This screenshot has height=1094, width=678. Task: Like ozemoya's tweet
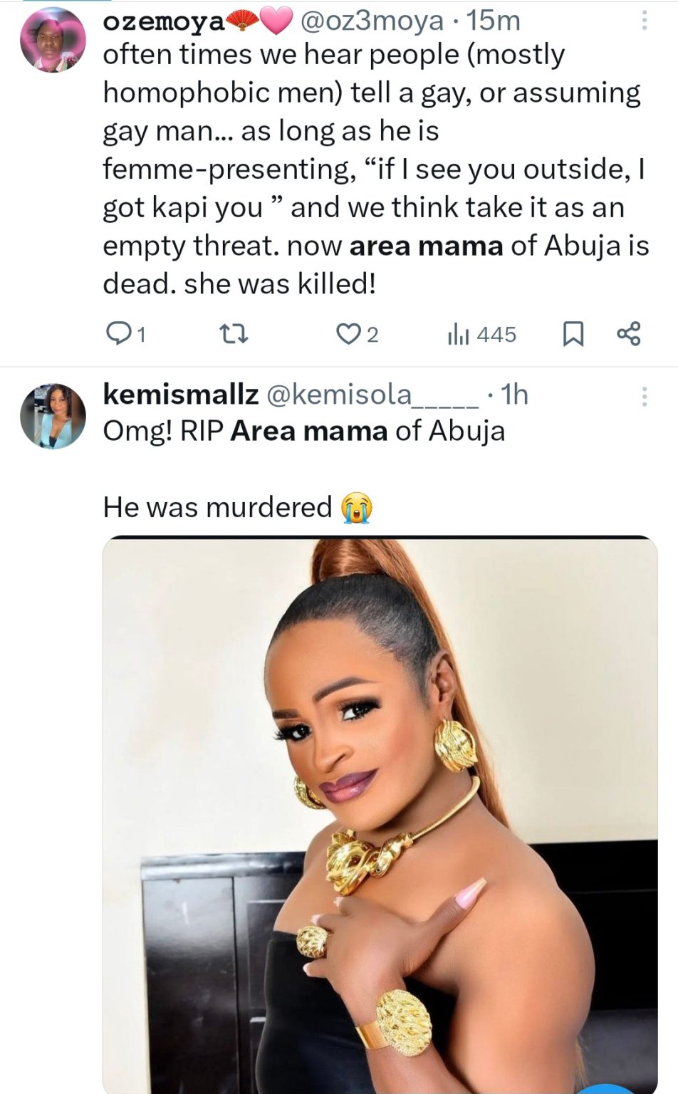click(x=348, y=333)
